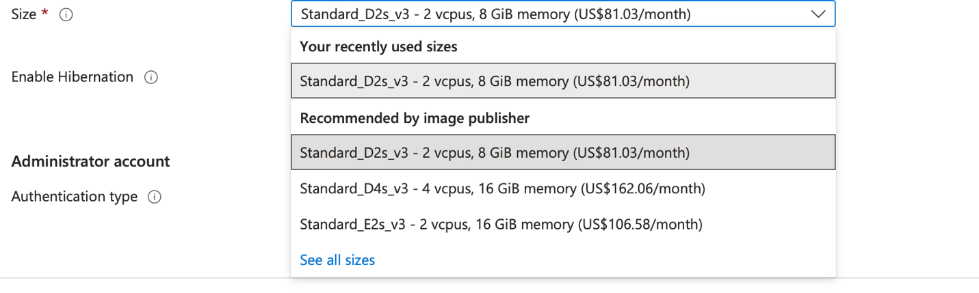The width and height of the screenshot is (979, 293).
Task: Open the See all sizes link
Action: coord(337,260)
